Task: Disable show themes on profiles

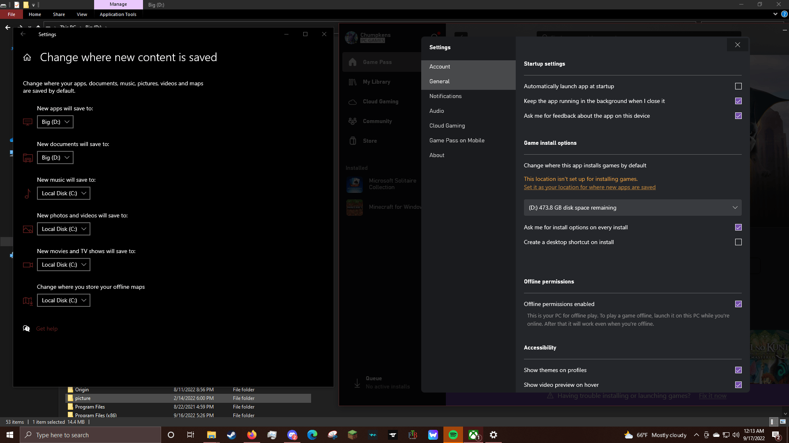Action: pos(738,370)
